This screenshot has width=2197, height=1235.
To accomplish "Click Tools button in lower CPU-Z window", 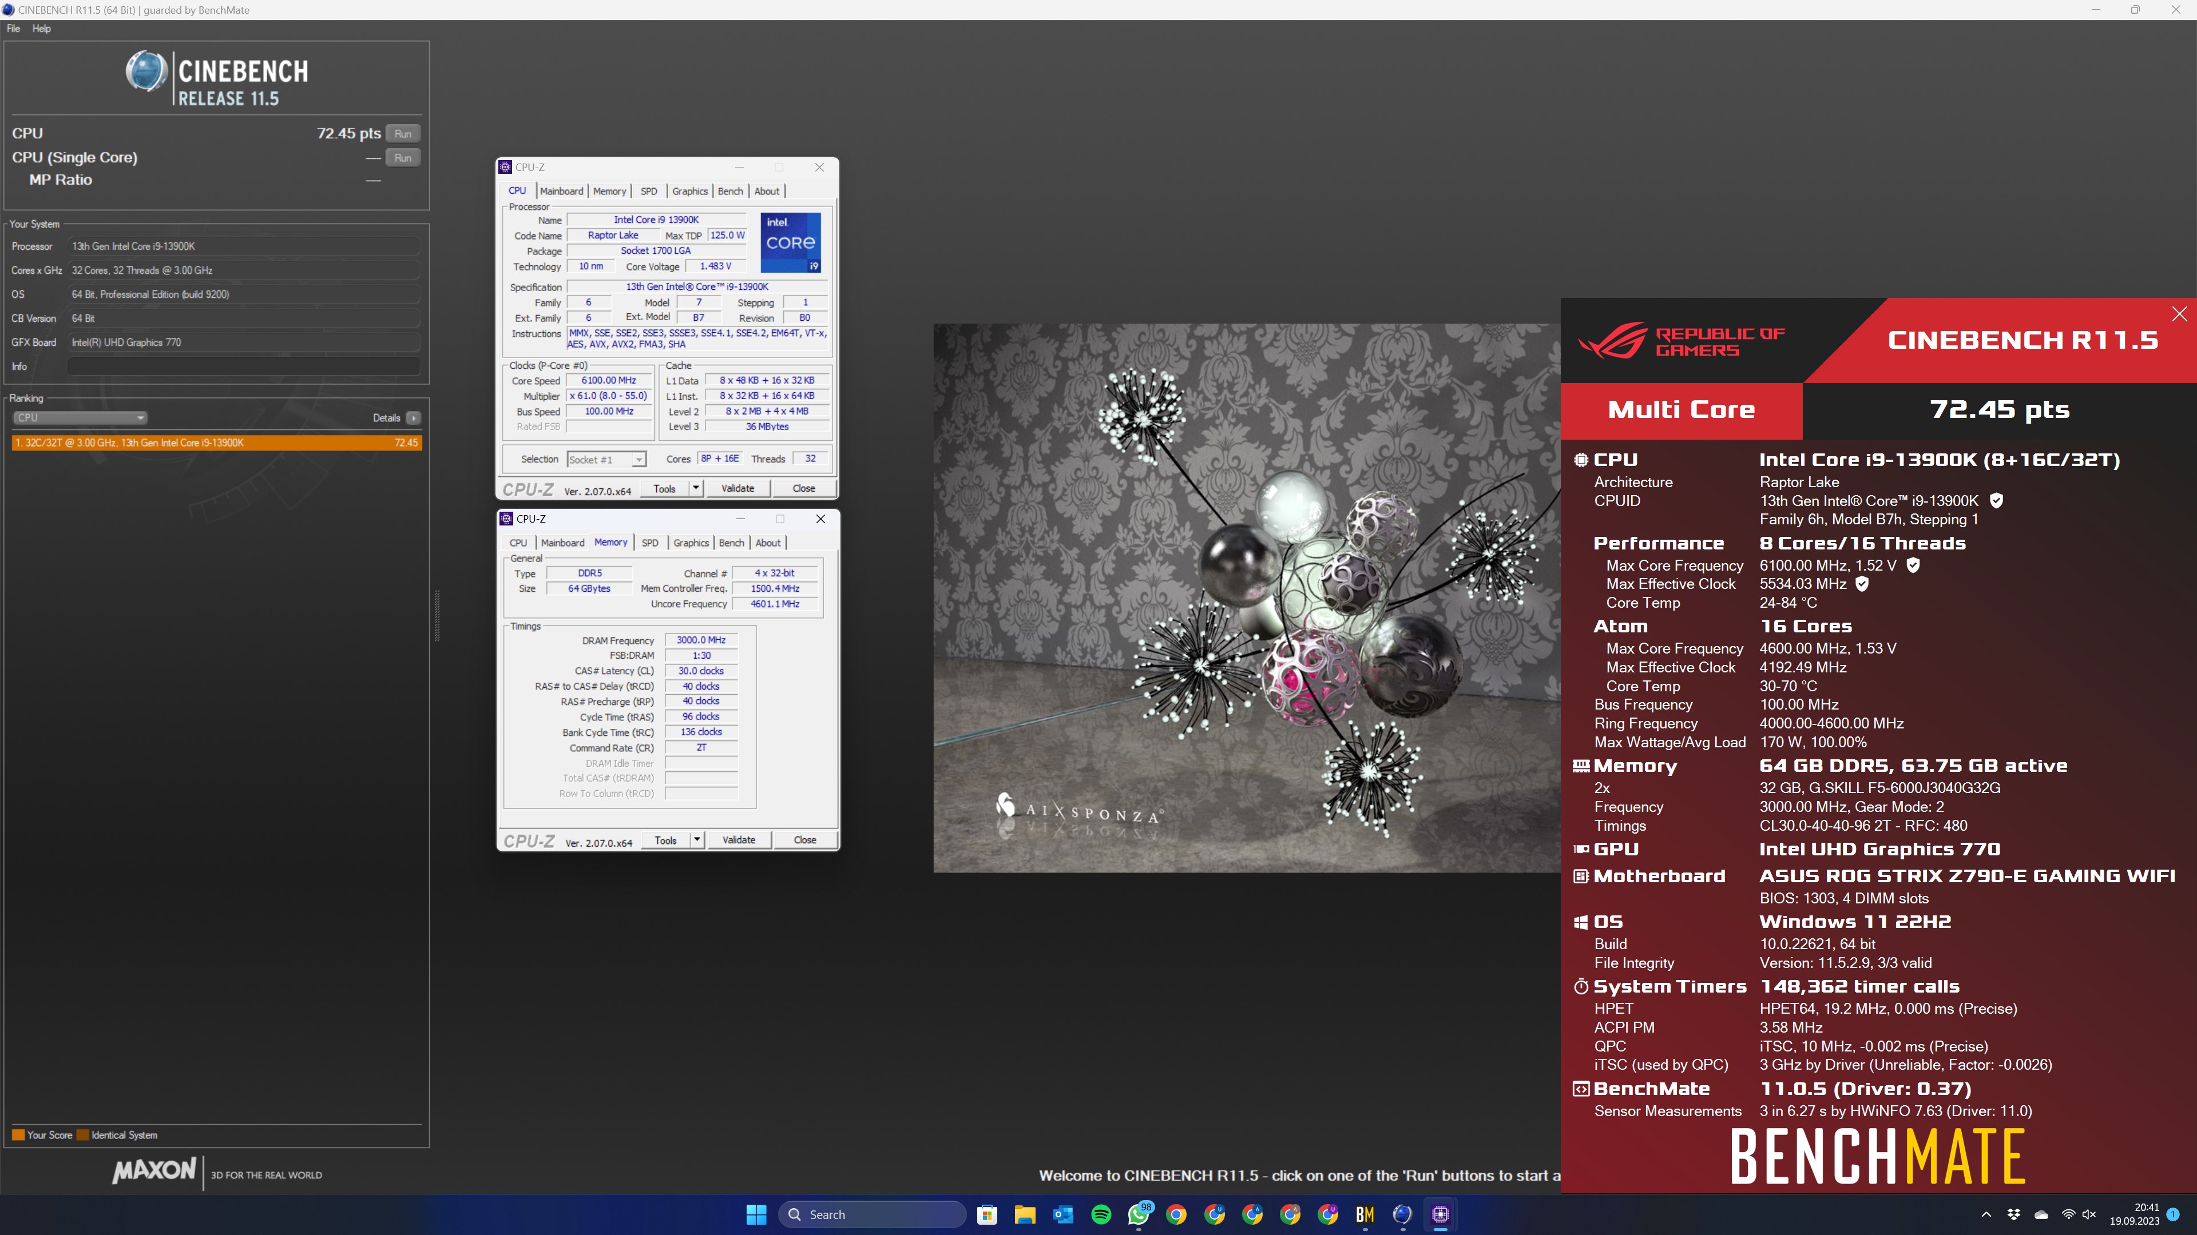I will tap(665, 839).
